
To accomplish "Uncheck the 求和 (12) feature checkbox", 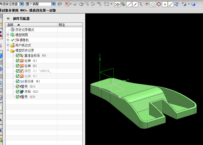I will point(18,92).
